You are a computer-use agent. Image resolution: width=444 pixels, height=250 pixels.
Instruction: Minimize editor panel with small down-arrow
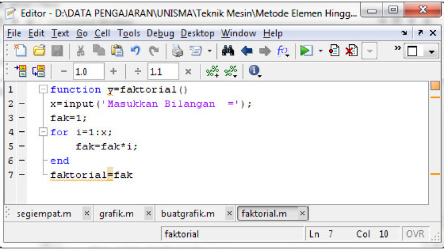404,33
